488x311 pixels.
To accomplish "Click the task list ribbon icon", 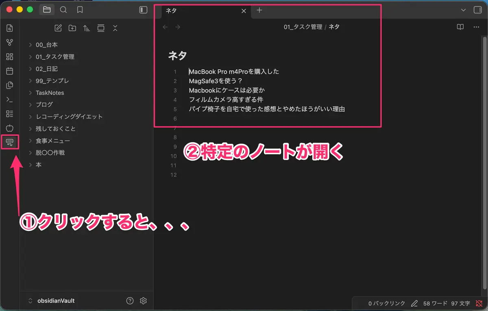I will (x=10, y=113).
